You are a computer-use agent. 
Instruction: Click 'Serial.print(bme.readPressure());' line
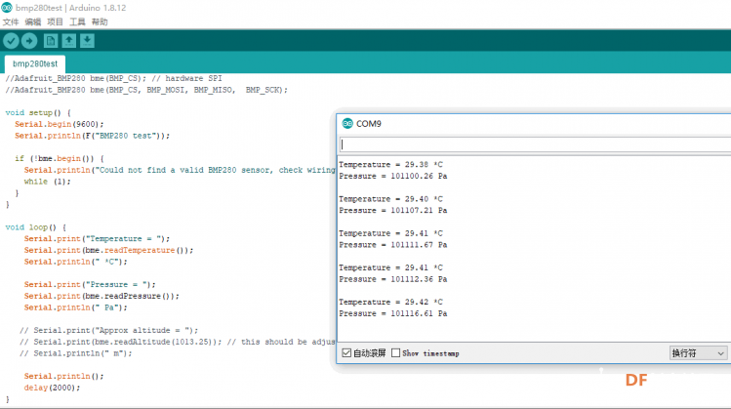click(x=102, y=296)
